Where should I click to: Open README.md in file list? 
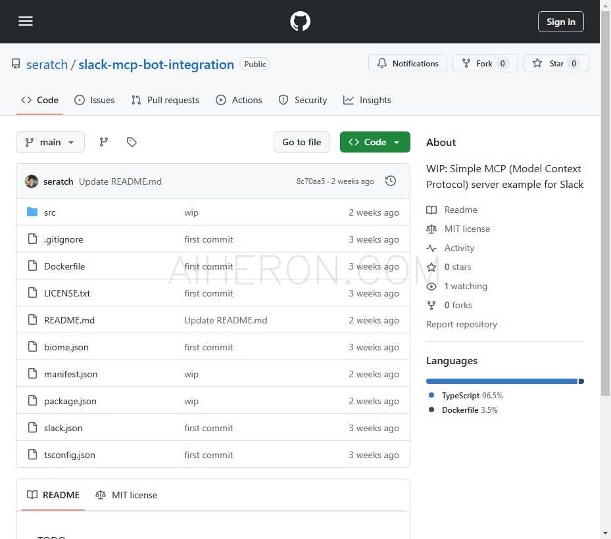coord(69,320)
